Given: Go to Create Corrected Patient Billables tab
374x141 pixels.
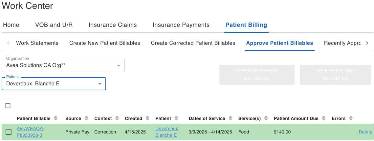Looking at the screenshot, I should click(193, 43).
